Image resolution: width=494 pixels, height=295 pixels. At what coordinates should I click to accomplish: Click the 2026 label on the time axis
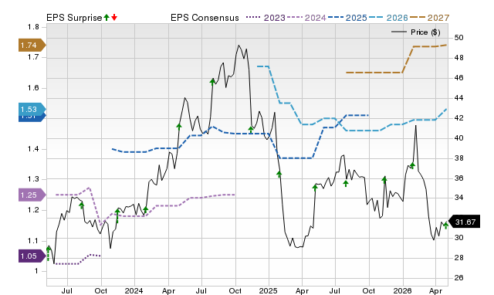click(403, 290)
